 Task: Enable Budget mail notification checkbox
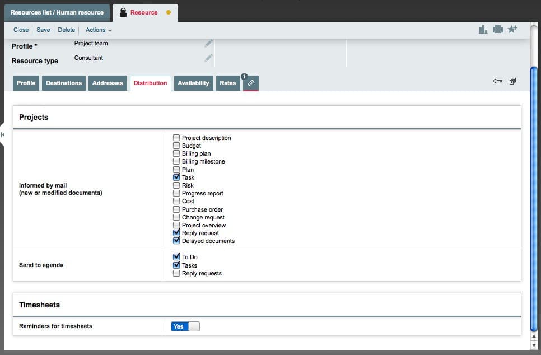[x=176, y=146]
